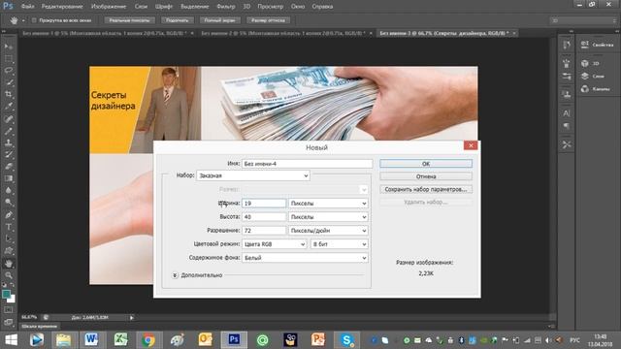Open the Редактирование menu
This screenshot has height=349, width=621.
tap(62, 7)
